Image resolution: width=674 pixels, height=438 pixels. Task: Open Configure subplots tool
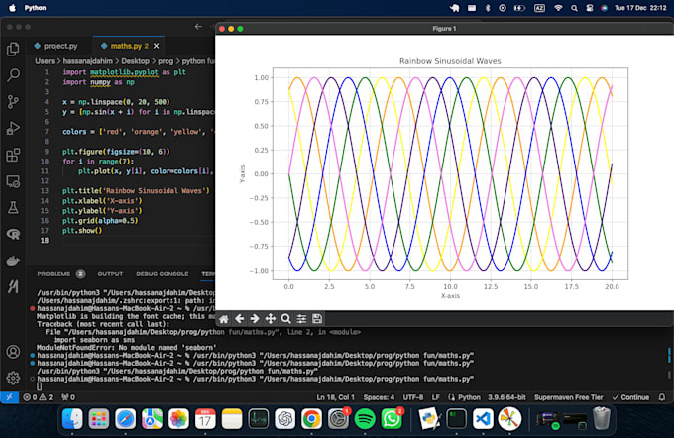pyautogui.click(x=301, y=319)
